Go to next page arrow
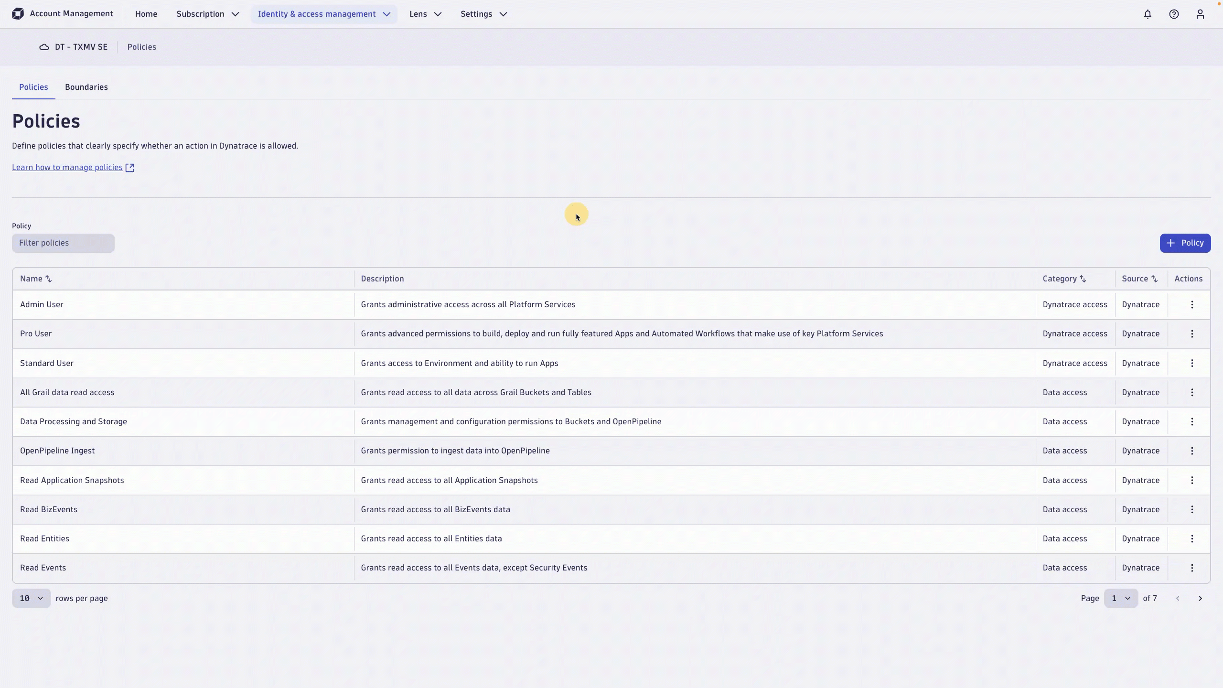 pos(1200,599)
